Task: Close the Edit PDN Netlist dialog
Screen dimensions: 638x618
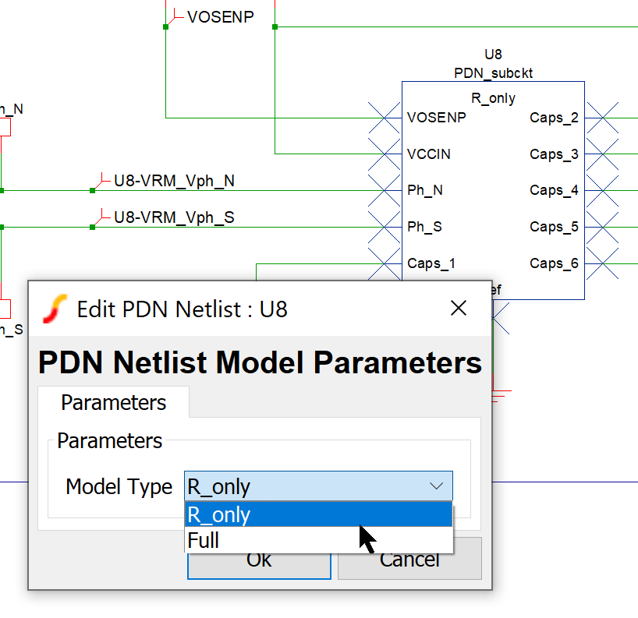Action: [x=459, y=309]
